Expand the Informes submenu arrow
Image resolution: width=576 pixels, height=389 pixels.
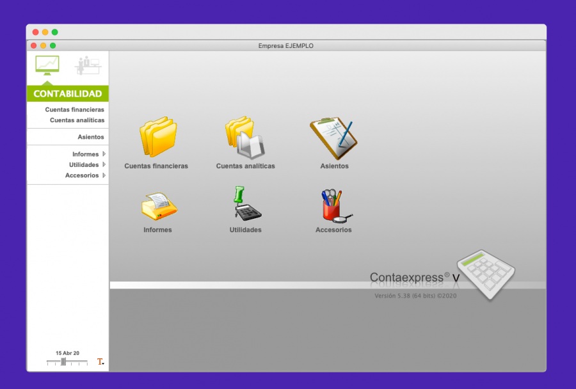click(x=104, y=154)
